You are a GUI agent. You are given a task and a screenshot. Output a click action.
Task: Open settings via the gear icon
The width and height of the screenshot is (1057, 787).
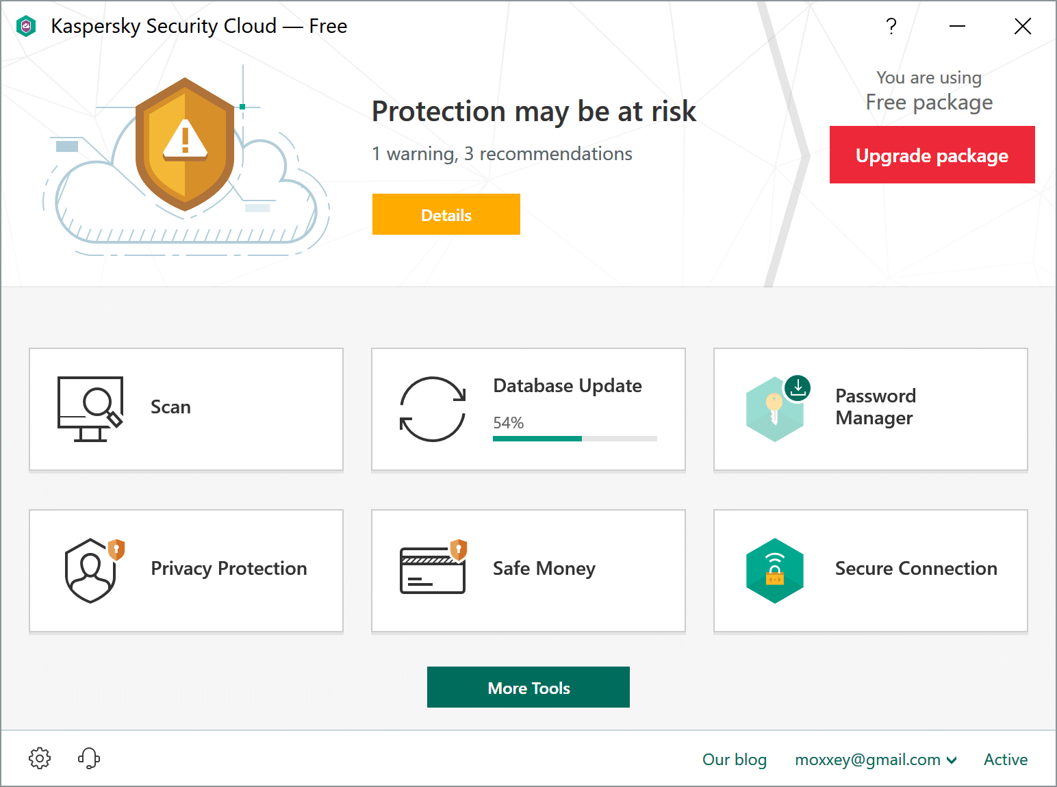[40, 758]
